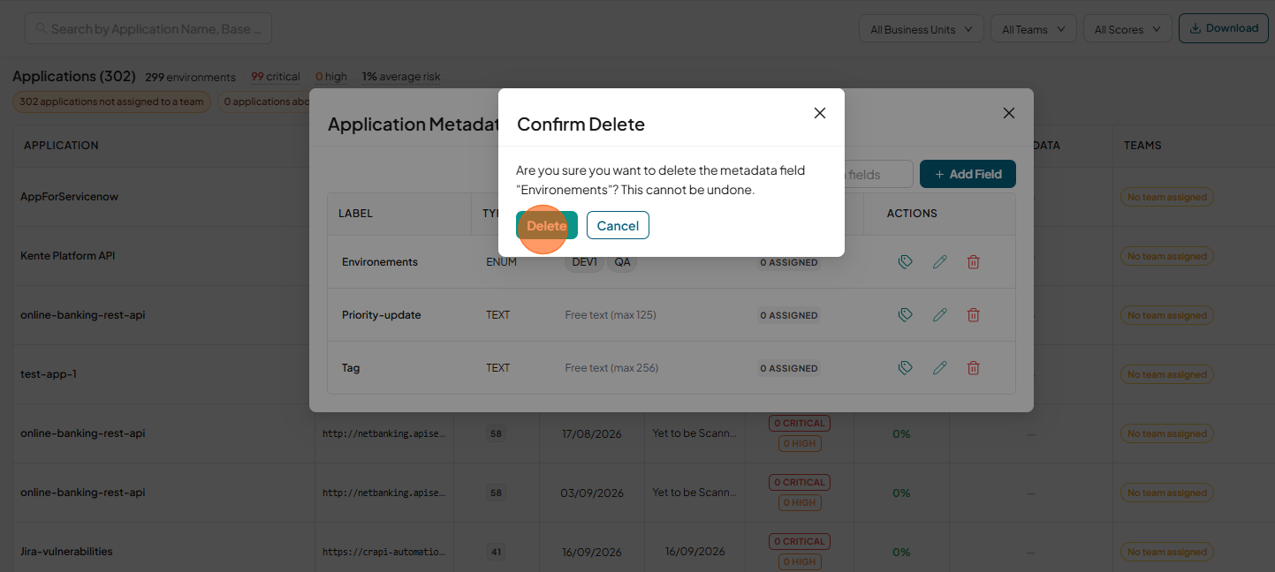Click the APPLICATION column header
Viewport: 1275px width, 572px height.
point(61,146)
